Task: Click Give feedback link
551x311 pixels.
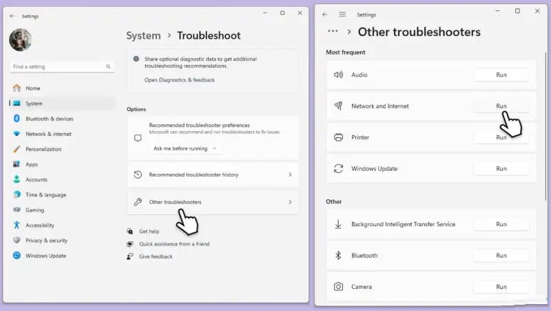Action: click(x=156, y=257)
